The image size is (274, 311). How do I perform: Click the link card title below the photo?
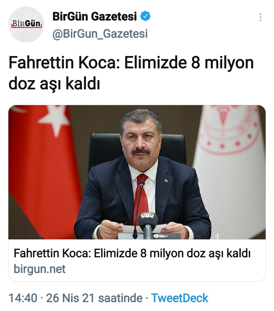tap(132, 253)
